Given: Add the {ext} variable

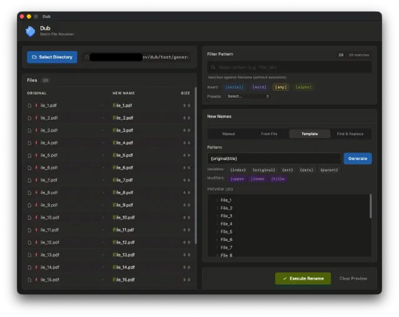Looking at the screenshot, I should 287,170.
